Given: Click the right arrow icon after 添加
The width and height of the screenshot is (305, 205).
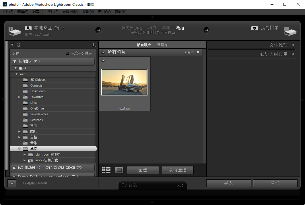Looking at the screenshot, I should pos(206,30).
